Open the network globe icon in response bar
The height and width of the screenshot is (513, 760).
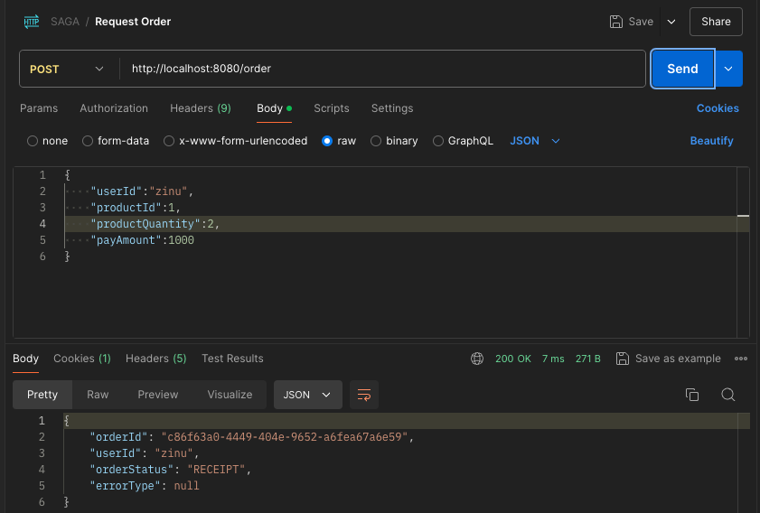477,359
